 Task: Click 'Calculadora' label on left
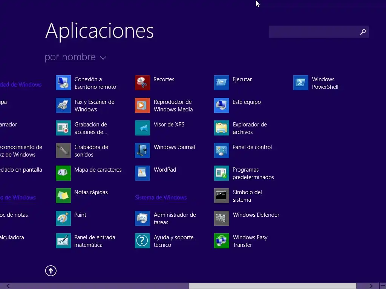(12, 238)
